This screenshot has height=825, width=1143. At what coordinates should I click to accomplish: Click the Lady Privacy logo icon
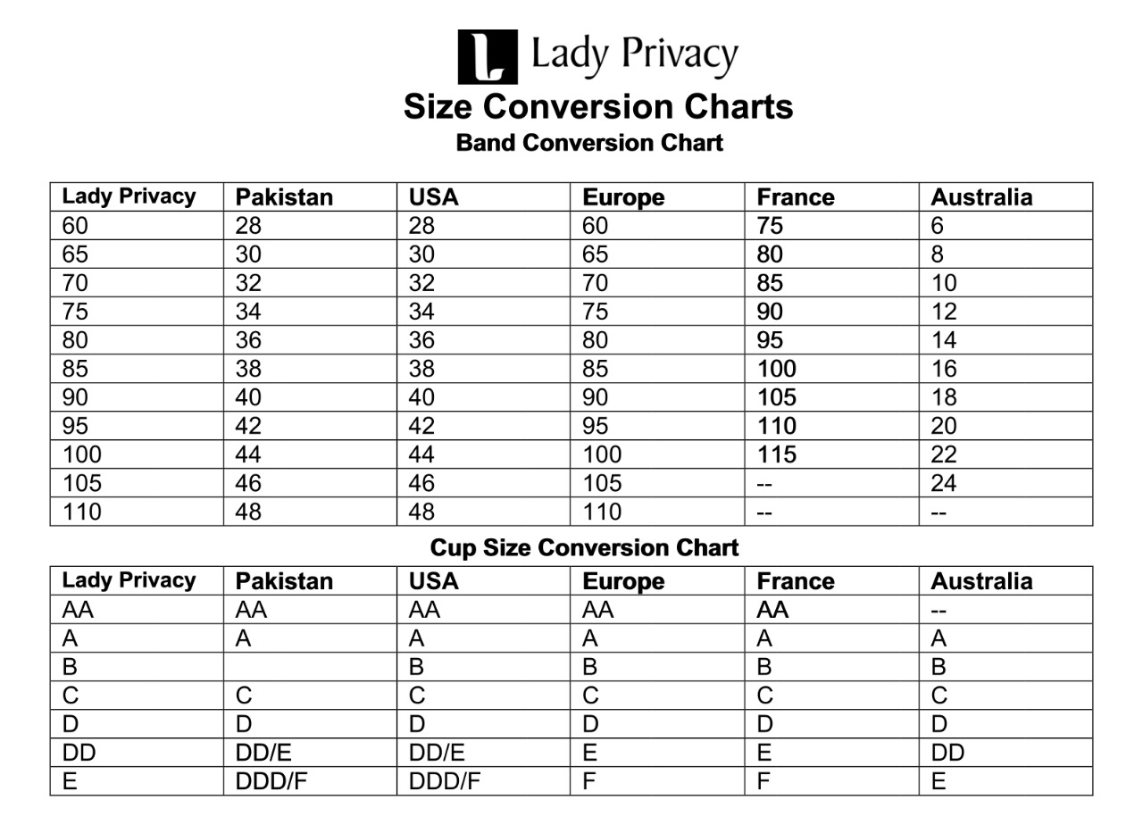pos(487,56)
